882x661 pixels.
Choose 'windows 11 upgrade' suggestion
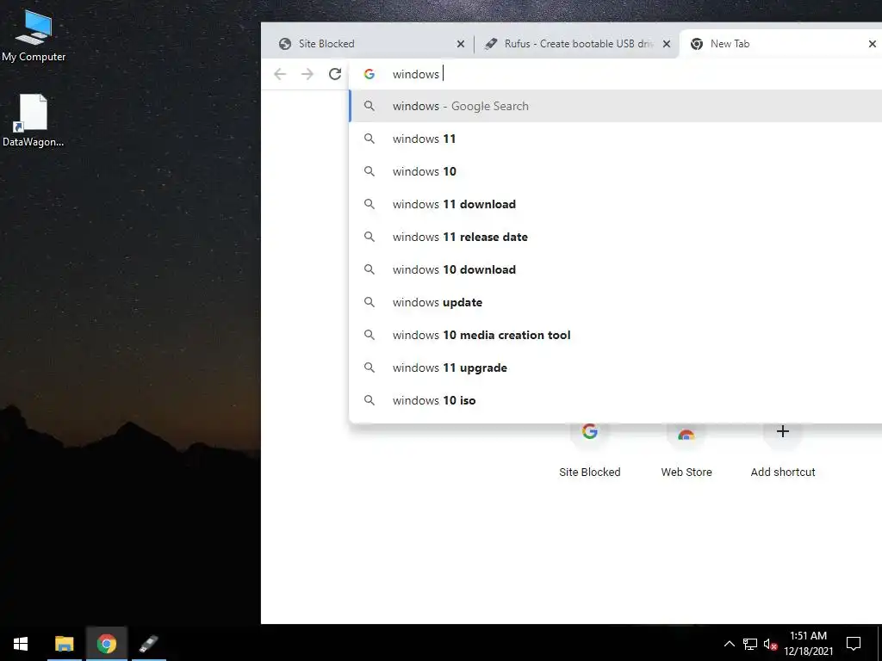[615, 368]
